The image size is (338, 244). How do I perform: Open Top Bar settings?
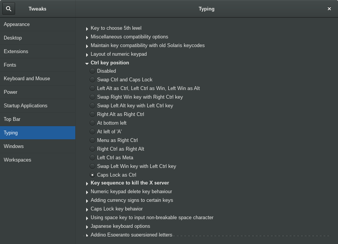tap(38, 119)
